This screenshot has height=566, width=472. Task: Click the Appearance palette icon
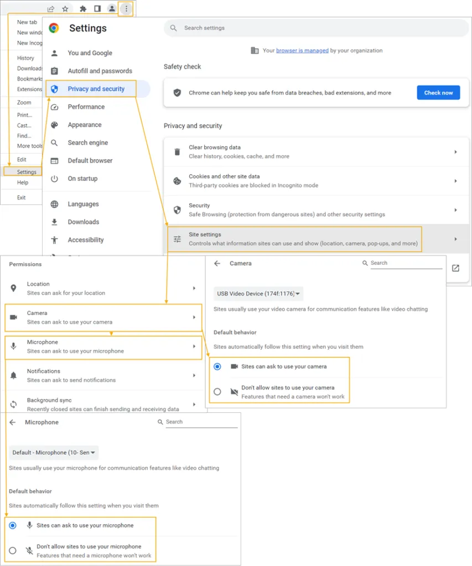(55, 125)
